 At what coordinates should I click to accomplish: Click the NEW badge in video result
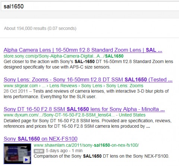(x=39, y=151)
